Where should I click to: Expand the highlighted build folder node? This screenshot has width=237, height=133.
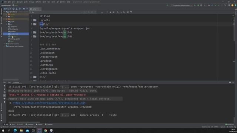6,19
